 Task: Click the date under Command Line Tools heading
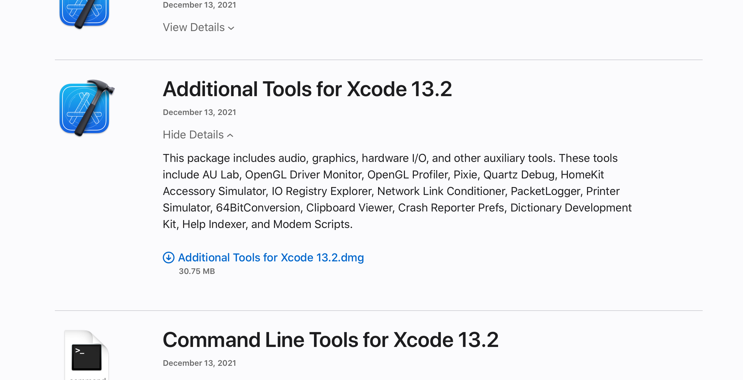[x=199, y=363]
